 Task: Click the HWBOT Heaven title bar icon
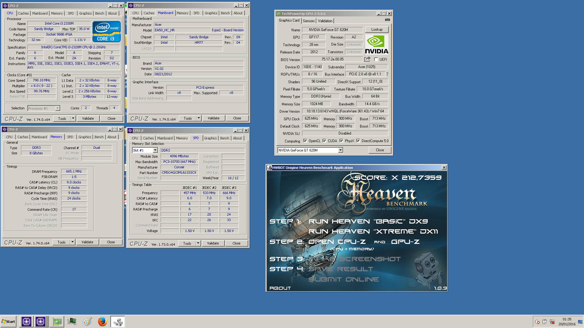point(269,168)
